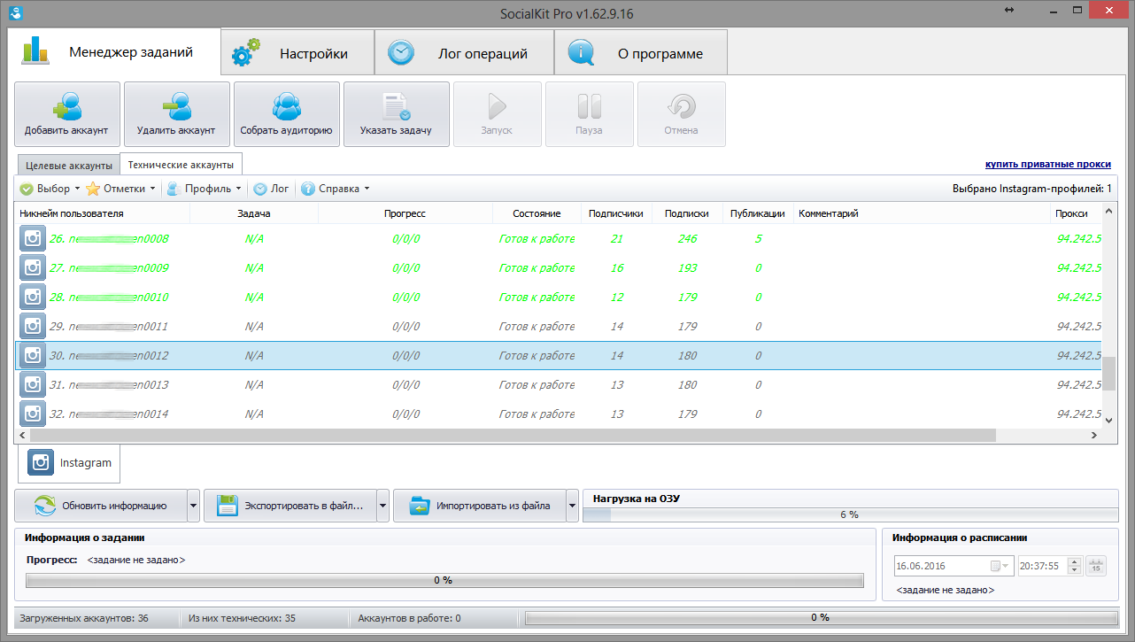
Task: Click the Instagram icon of account 28
Action: (33, 298)
